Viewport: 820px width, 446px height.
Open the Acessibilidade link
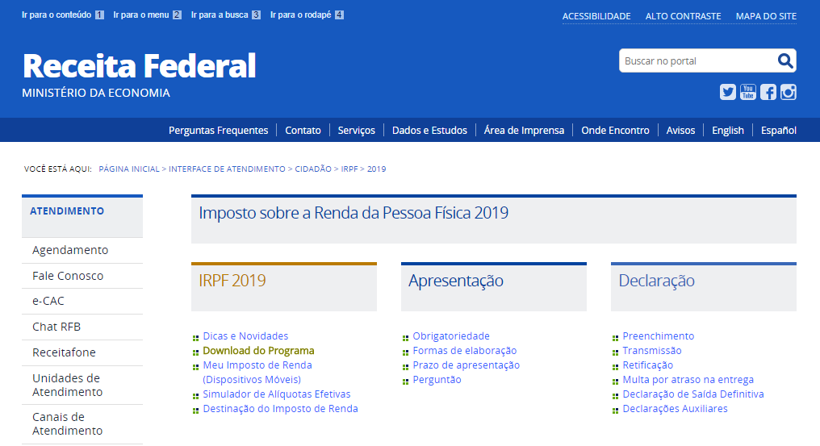[x=596, y=16]
